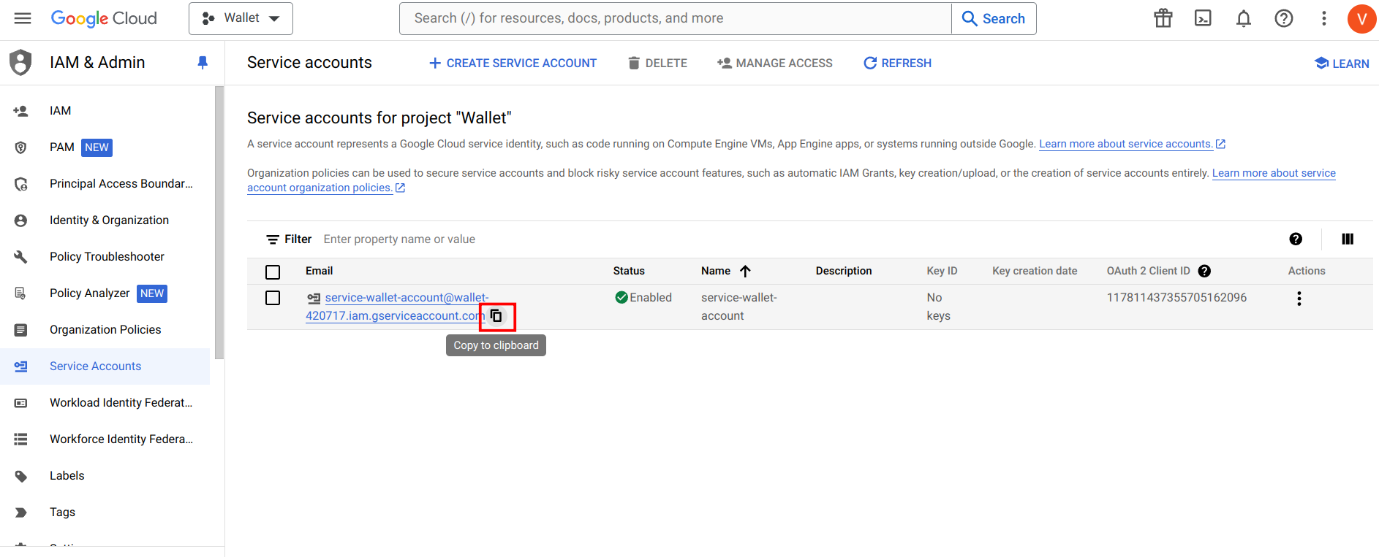Sort by the Name column arrow

click(745, 272)
